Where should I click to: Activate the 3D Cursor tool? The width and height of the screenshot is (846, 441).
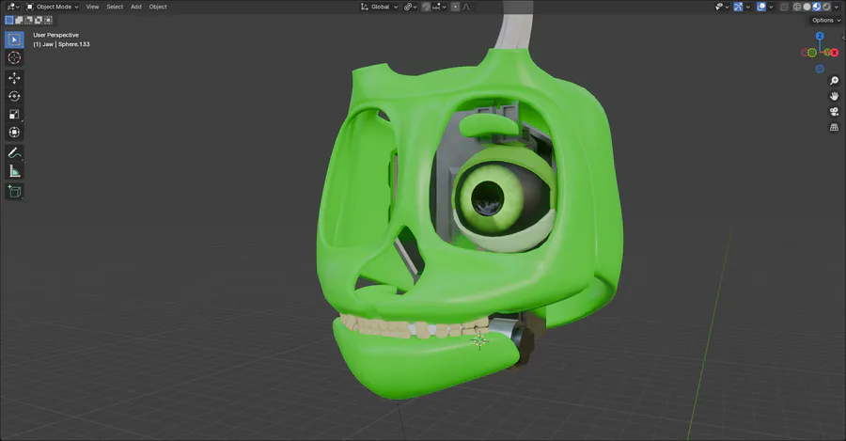click(x=14, y=57)
